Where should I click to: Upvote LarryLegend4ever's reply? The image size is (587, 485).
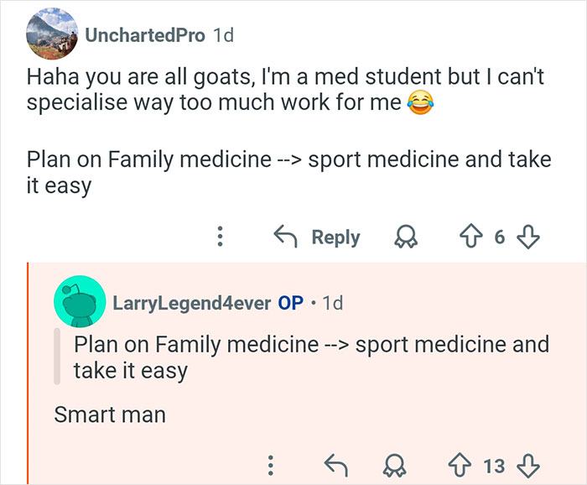click(460, 465)
